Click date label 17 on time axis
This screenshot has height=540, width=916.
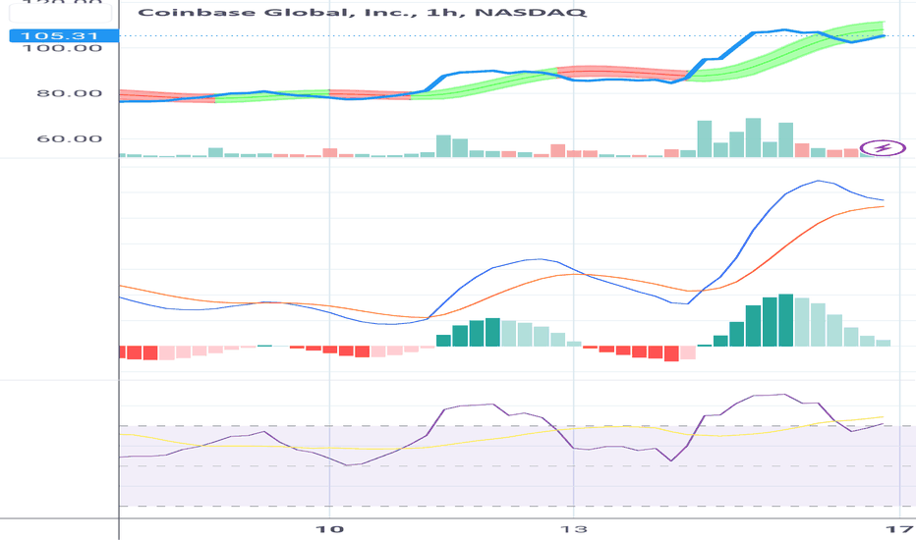tap(899, 529)
